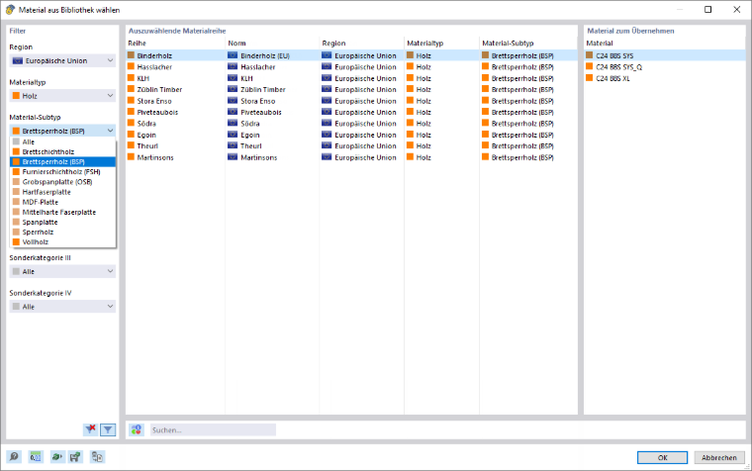Select Vollholz option
The width and height of the screenshot is (752, 471).
(62, 242)
